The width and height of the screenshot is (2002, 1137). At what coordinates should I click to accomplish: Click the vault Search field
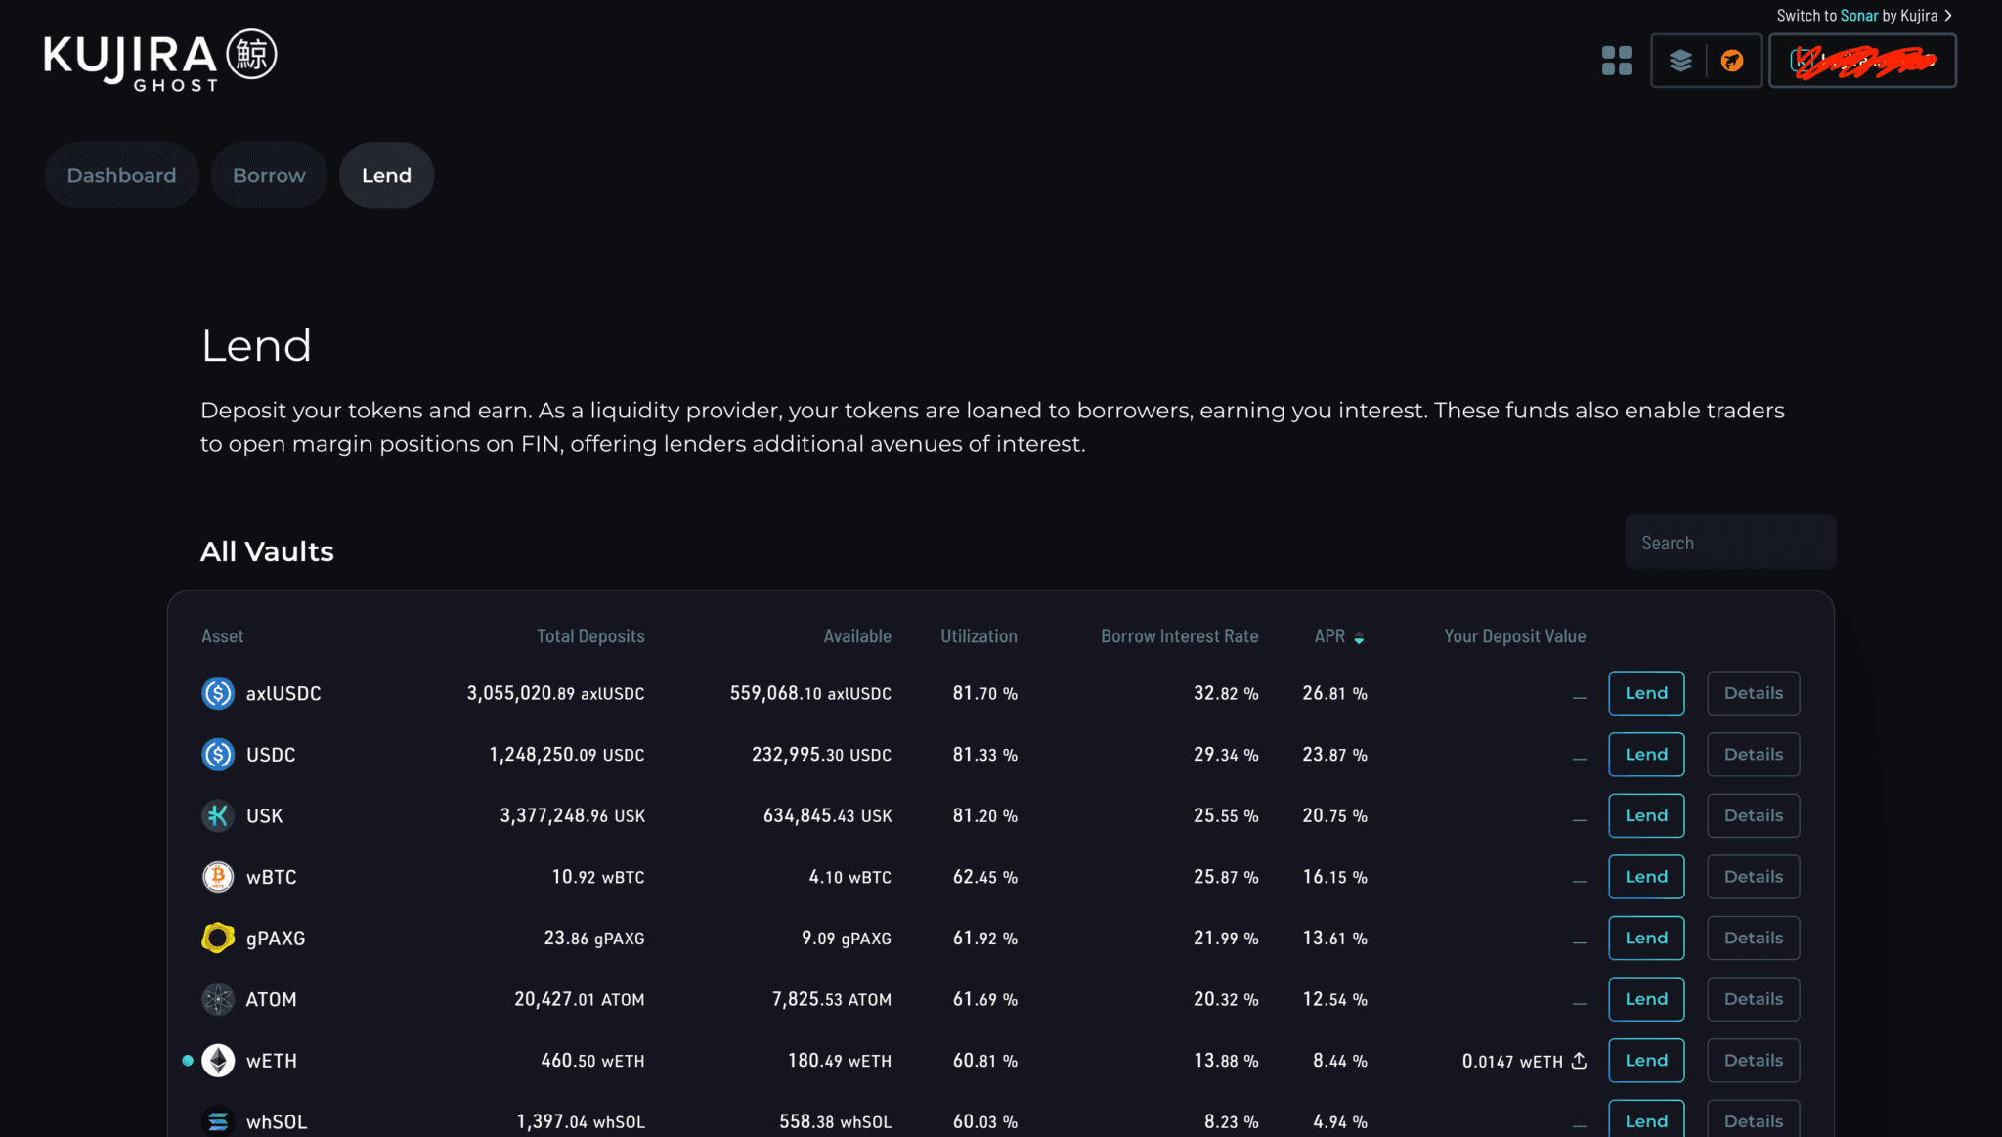tap(1730, 542)
